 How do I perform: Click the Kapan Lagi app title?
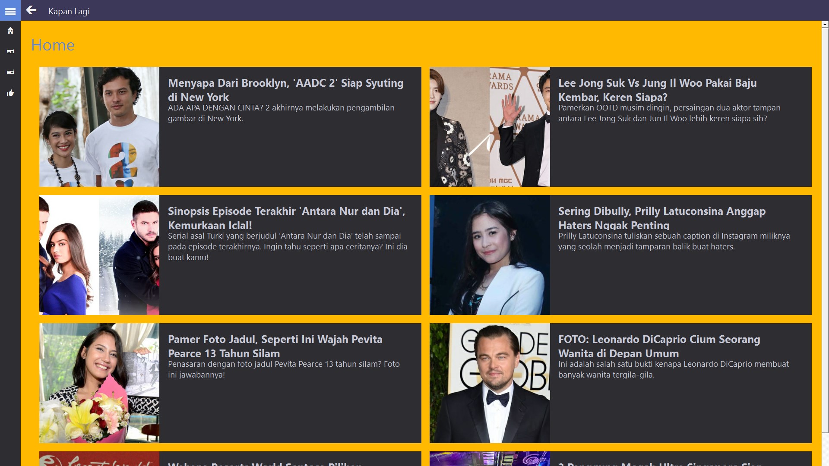(x=69, y=11)
